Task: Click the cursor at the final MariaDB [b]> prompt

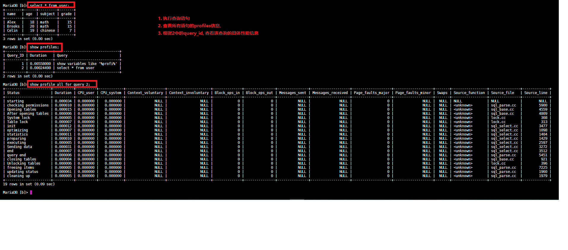Action: pyautogui.click(x=31, y=192)
